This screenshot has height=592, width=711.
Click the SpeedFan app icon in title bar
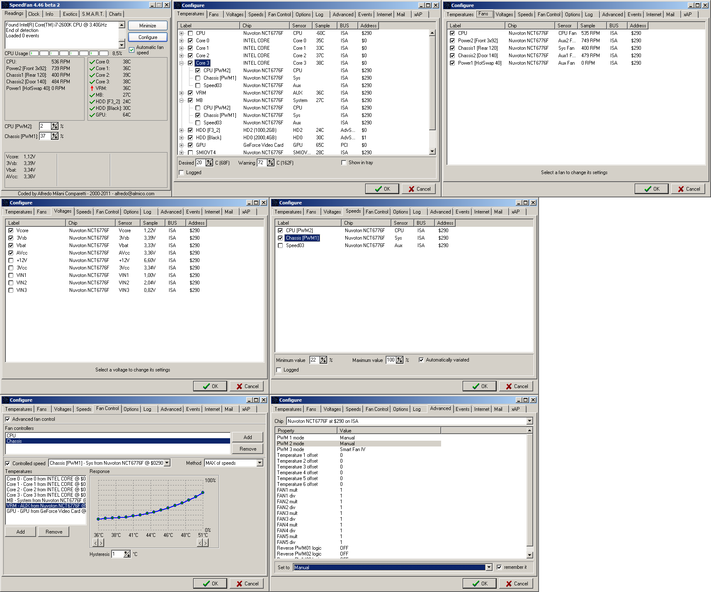(5, 5)
